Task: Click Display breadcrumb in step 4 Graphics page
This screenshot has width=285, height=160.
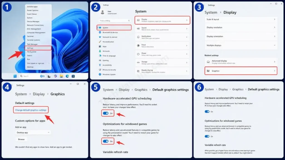Action: pos(39,94)
